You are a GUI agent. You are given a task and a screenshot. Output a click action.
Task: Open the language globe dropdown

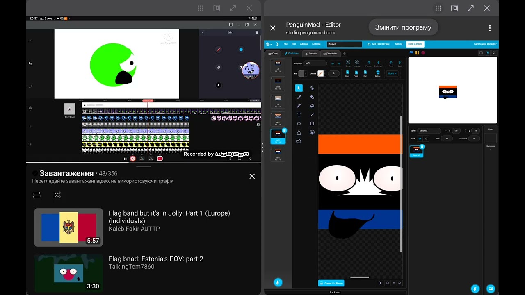[269, 44]
